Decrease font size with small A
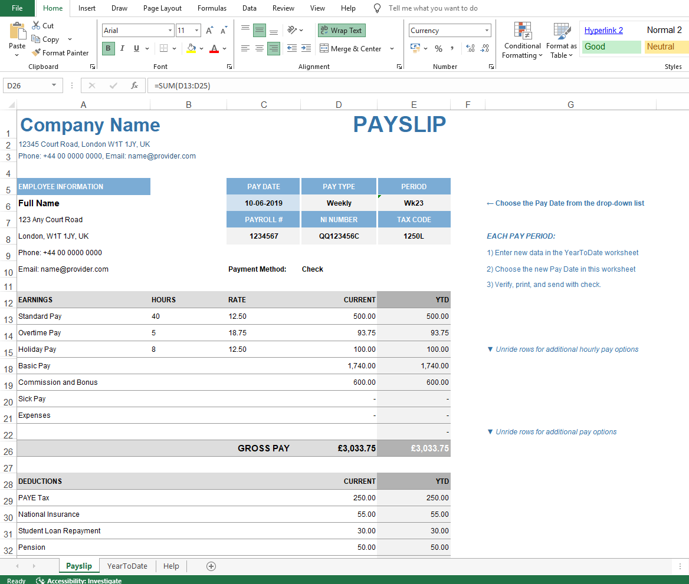Screen dimensions: 689x584 pos(224,30)
